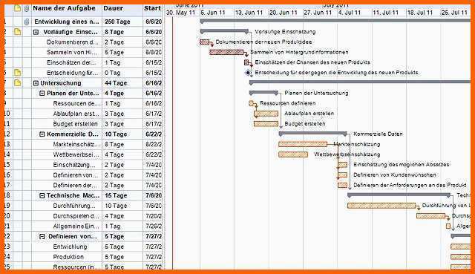The width and height of the screenshot is (475, 274).
Task: Click the 13. Jun 11 timescale week header
Action: click(x=249, y=13)
